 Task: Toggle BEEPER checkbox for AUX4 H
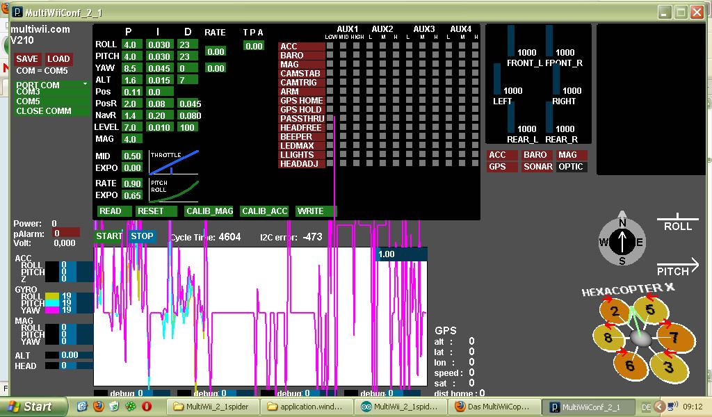pyautogui.click(x=475, y=136)
